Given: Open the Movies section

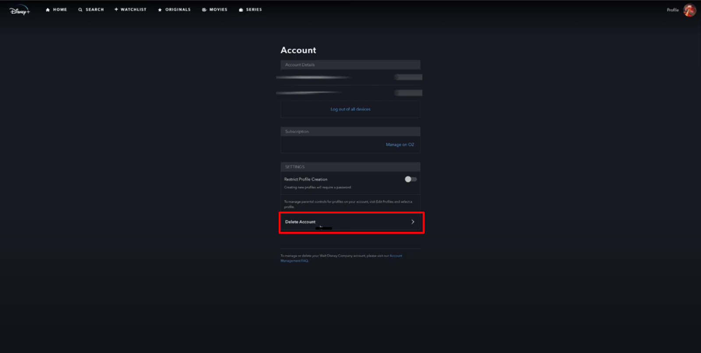Looking at the screenshot, I should tap(215, 10).
